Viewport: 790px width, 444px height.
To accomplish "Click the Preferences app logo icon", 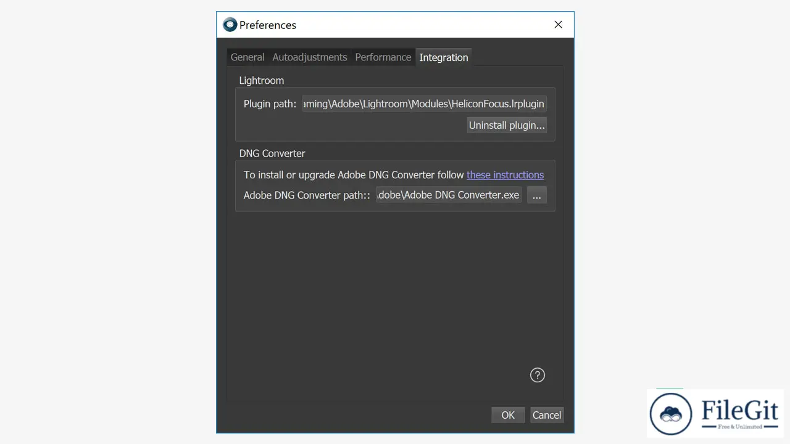I will 230,25.
